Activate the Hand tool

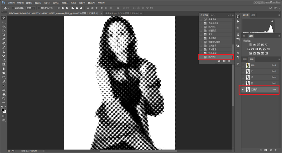coord(4,94)
